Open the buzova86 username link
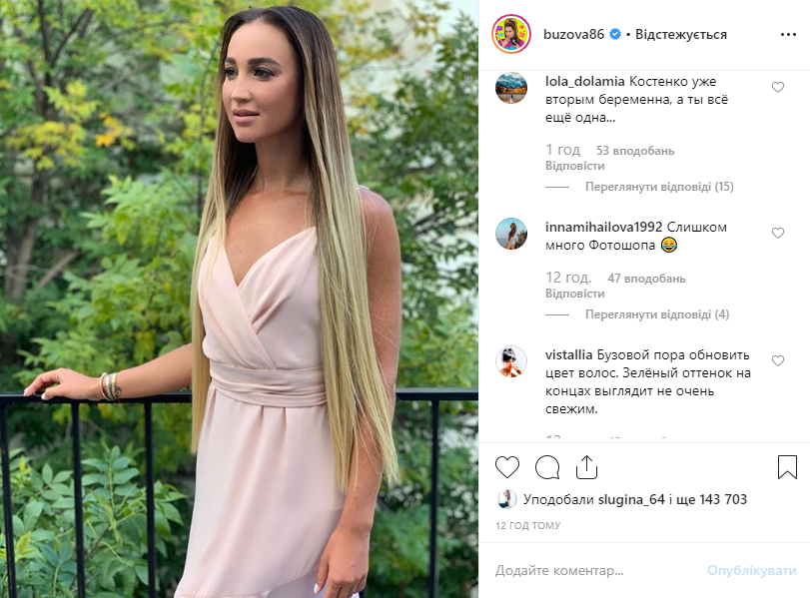 point(573,35)
